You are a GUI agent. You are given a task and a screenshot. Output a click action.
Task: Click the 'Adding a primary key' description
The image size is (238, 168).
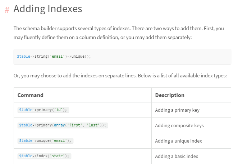point(177,110)
